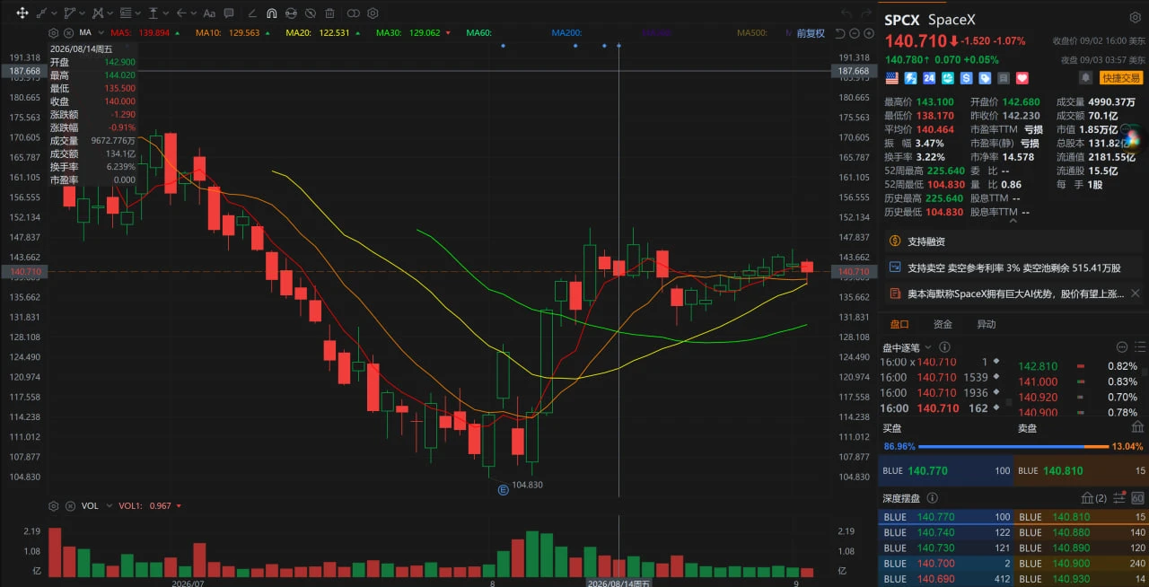This screenshot has width=1149, height=587.
Task: Open VOL indicator settings gear
Action: tap(54, 505)
